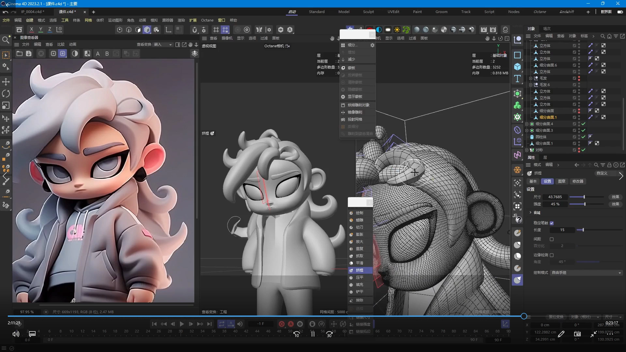Click the 效果 button next to 尺寸
626x352 pixels.
615,197
